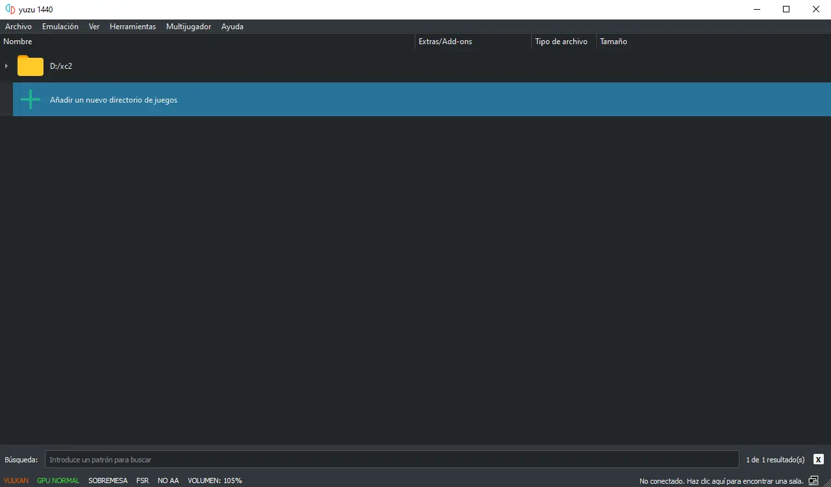The image size is (831, 487).
Task: Click Añadir un nuevo directorio de juegos
Action: (114, 100)
